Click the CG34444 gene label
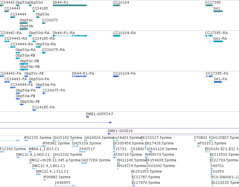This screenshot has height=187, width=239. click(x=18, y=14)
